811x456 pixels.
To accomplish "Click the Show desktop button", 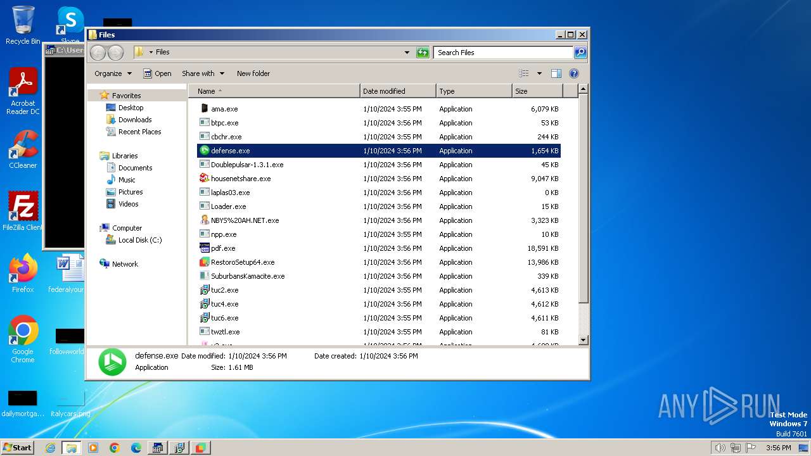I will 805,448.
